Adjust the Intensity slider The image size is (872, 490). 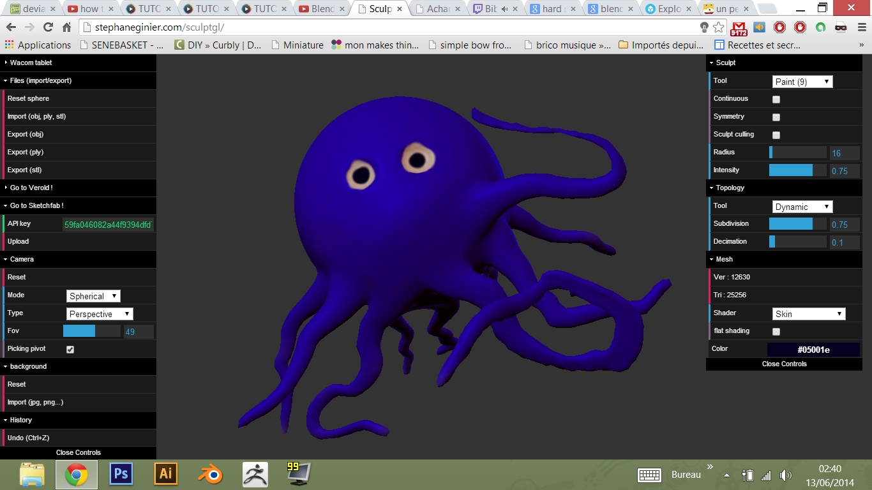tap(797, 170)
